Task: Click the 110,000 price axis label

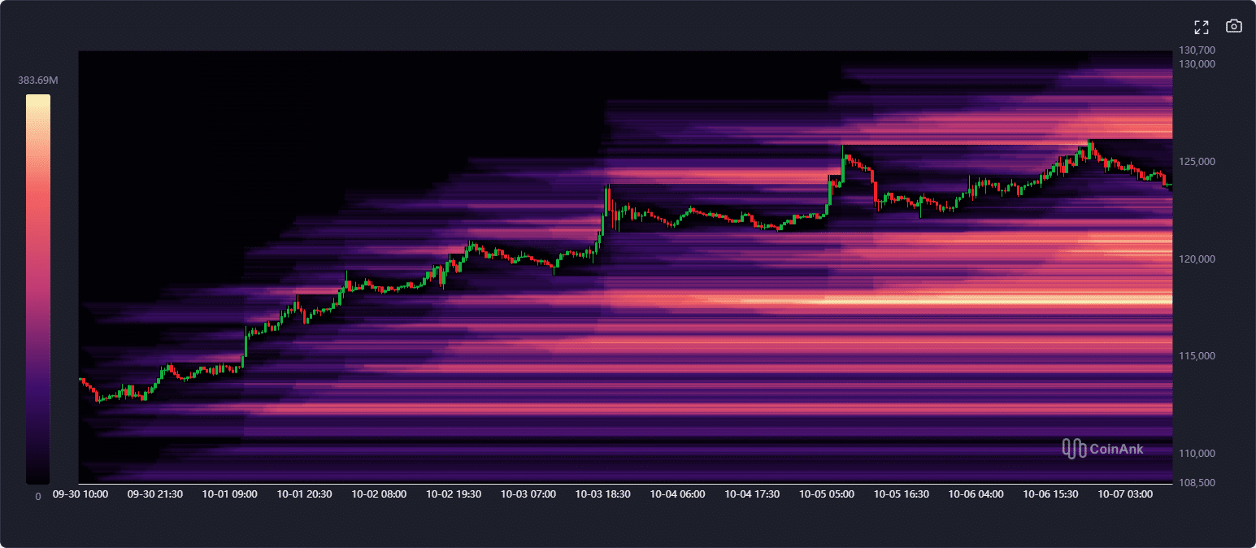Action: click(x=1197, y=453)
